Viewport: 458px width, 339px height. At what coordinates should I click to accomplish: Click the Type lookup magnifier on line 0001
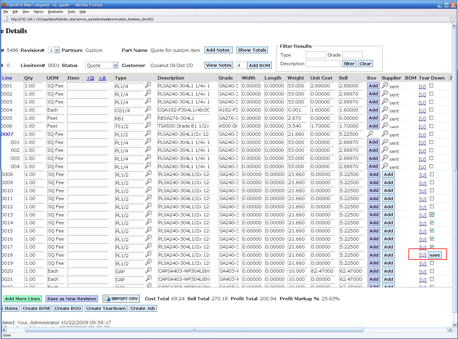pyautogui.click(x=148, y=85)
